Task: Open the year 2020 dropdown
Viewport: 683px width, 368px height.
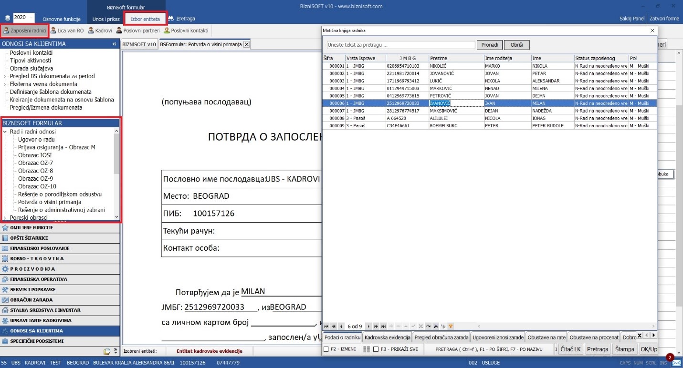Action: pyautogui.click(x=32, y=18)
